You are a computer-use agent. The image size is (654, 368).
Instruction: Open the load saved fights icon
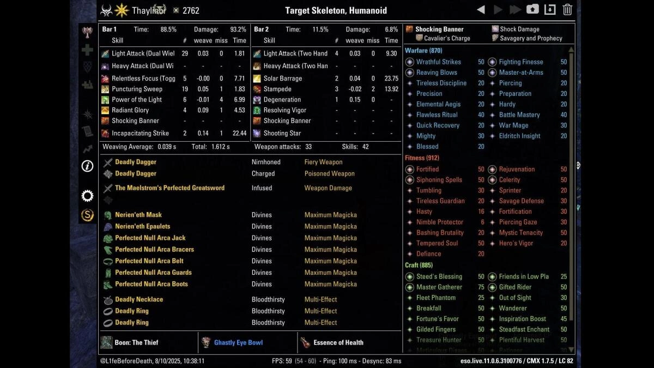tap(550, 10)
